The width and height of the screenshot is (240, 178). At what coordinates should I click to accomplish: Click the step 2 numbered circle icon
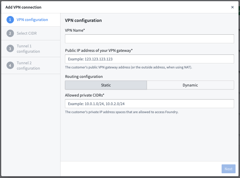[10, 33]
